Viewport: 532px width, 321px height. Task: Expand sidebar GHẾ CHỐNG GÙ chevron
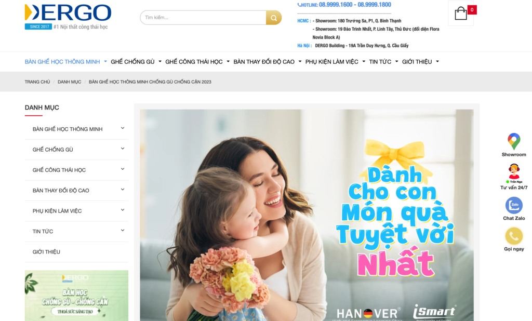coord(123,149)
